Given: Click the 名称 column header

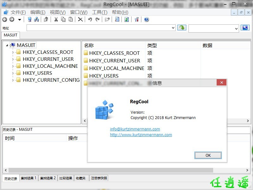Looking at the screenshot, I should 114,45.
